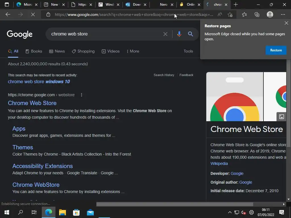
Task: Select the Videos search filter
Action: coord(111,51)
